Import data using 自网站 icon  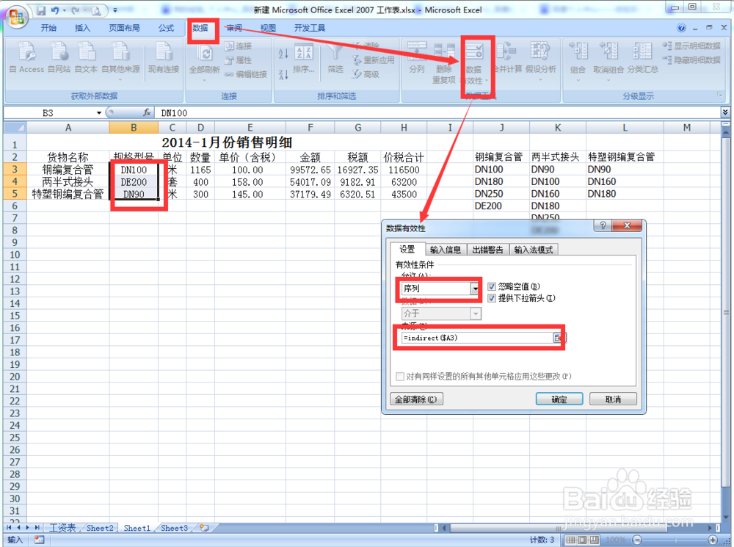(59, 58)
